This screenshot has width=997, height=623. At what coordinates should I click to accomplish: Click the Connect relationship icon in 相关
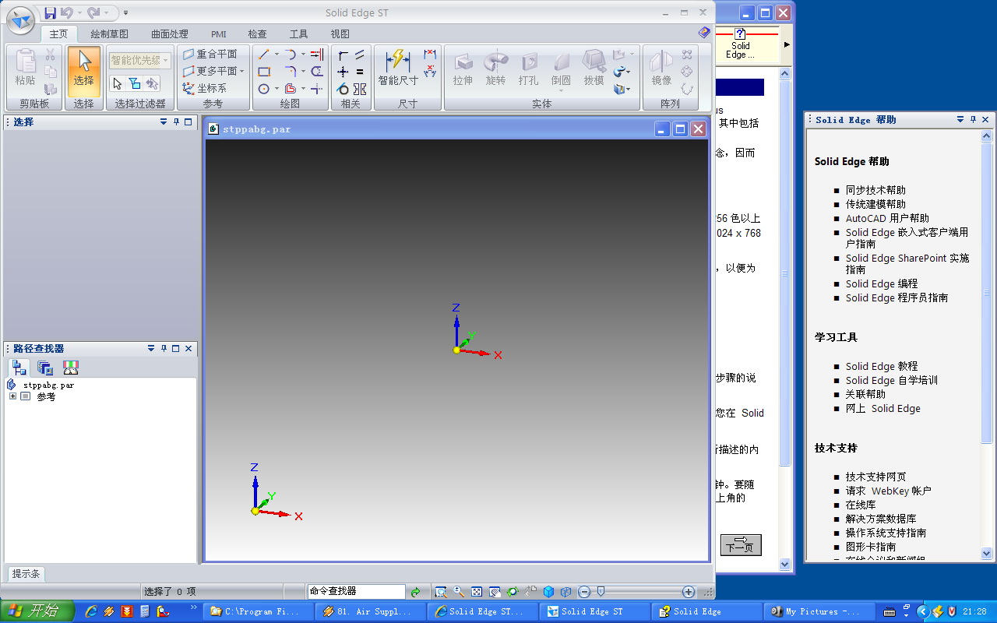(343, 55)
